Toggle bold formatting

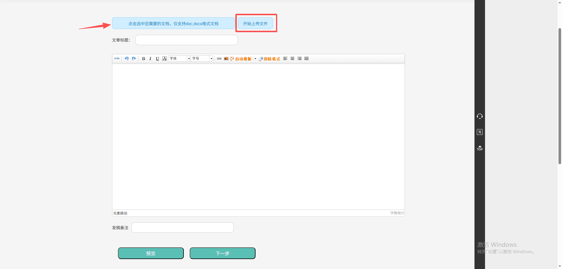(143, 59)
